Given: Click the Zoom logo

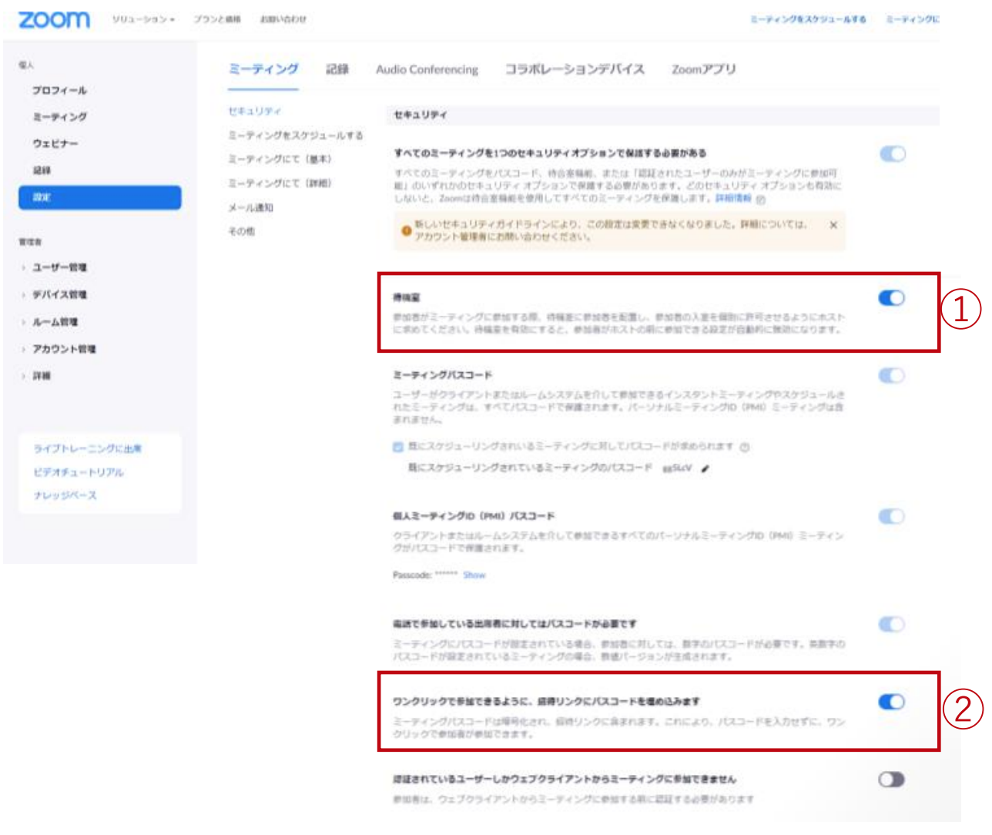Looking at the screenshot, I should tap(54, 19).
